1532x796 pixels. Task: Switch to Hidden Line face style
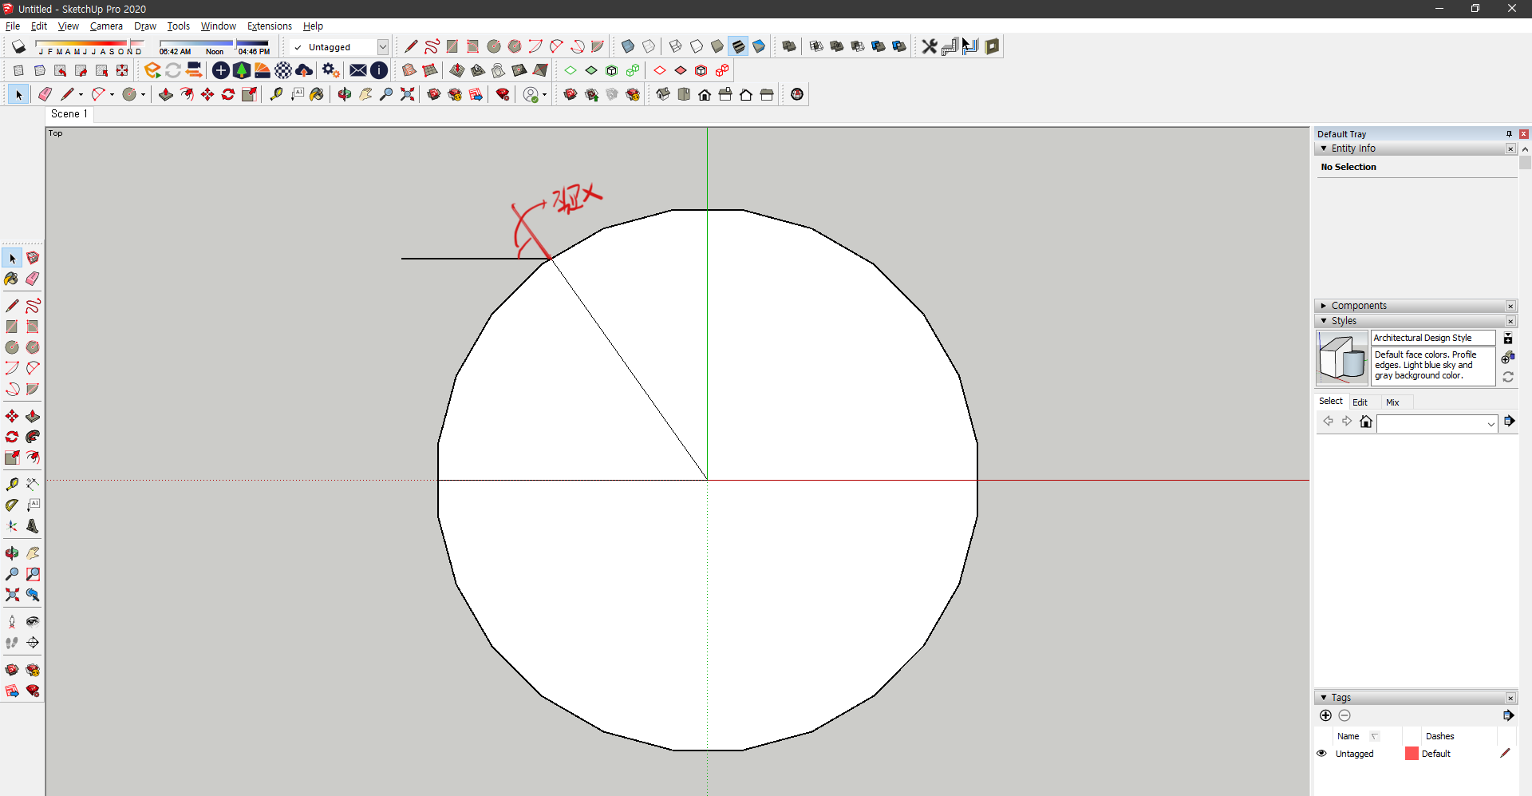coord(697,46)
